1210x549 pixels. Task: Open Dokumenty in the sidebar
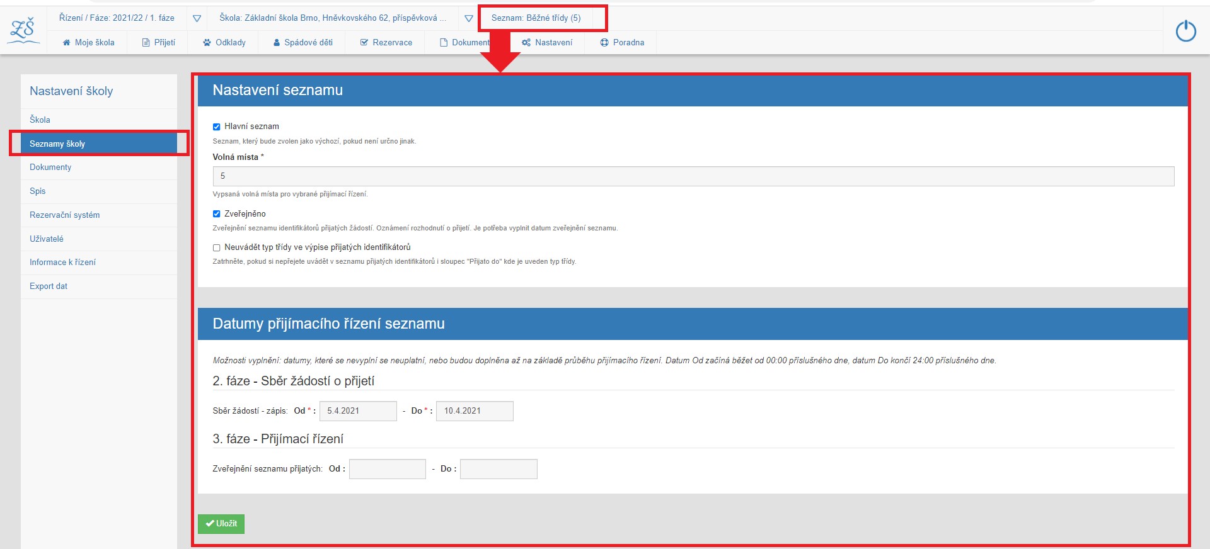click(99, 167)
